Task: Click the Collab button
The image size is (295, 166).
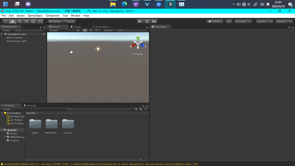Action: pyautogui.click(x=215, y=21)
